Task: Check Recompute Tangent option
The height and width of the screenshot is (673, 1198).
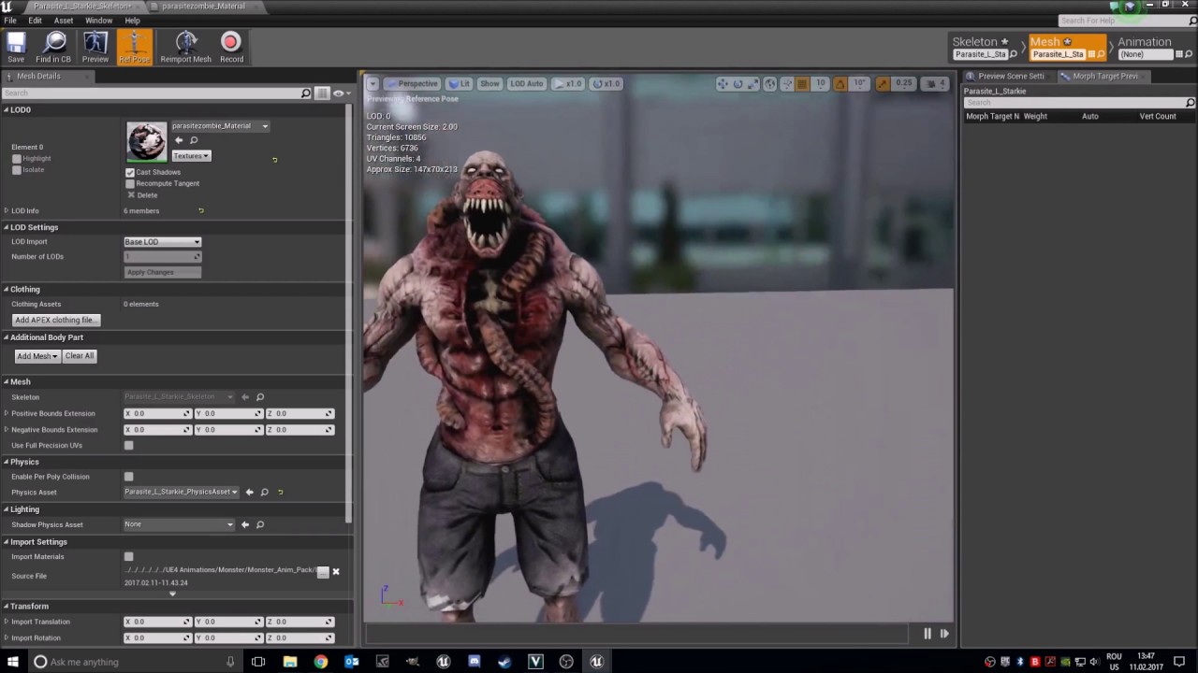Action: click(130, 183)
